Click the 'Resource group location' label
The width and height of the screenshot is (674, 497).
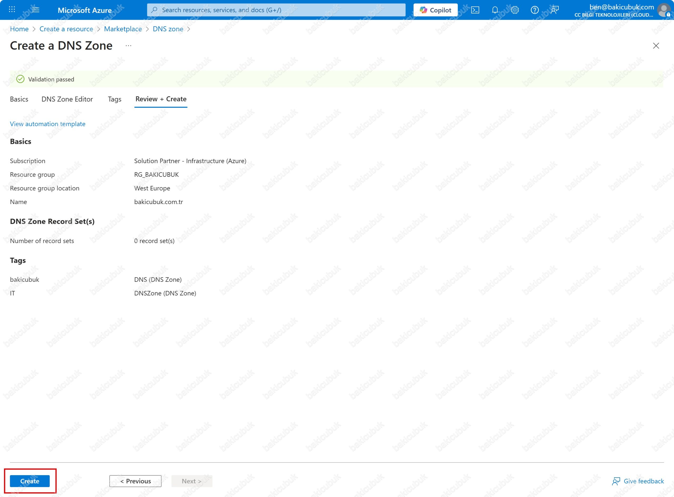[44, 188]
